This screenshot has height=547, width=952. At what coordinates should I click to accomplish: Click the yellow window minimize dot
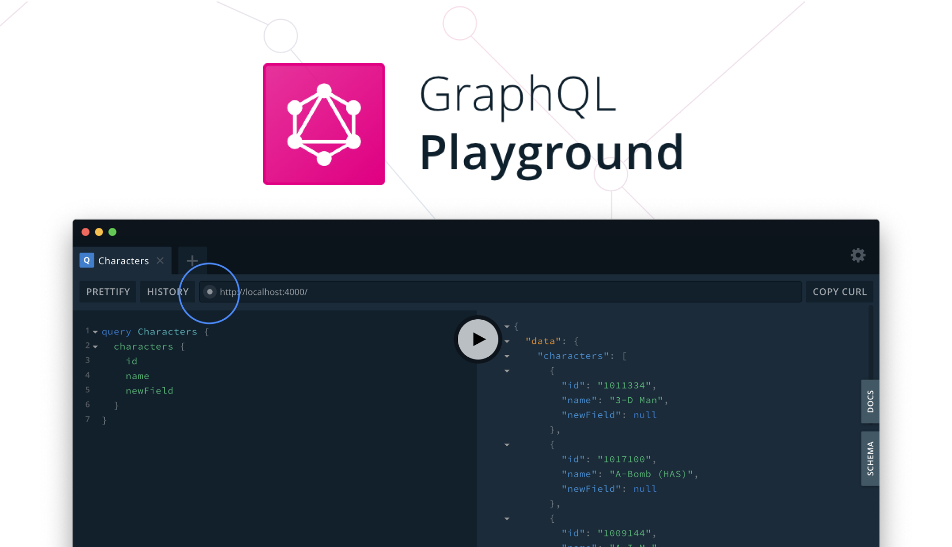coord(99,232)
